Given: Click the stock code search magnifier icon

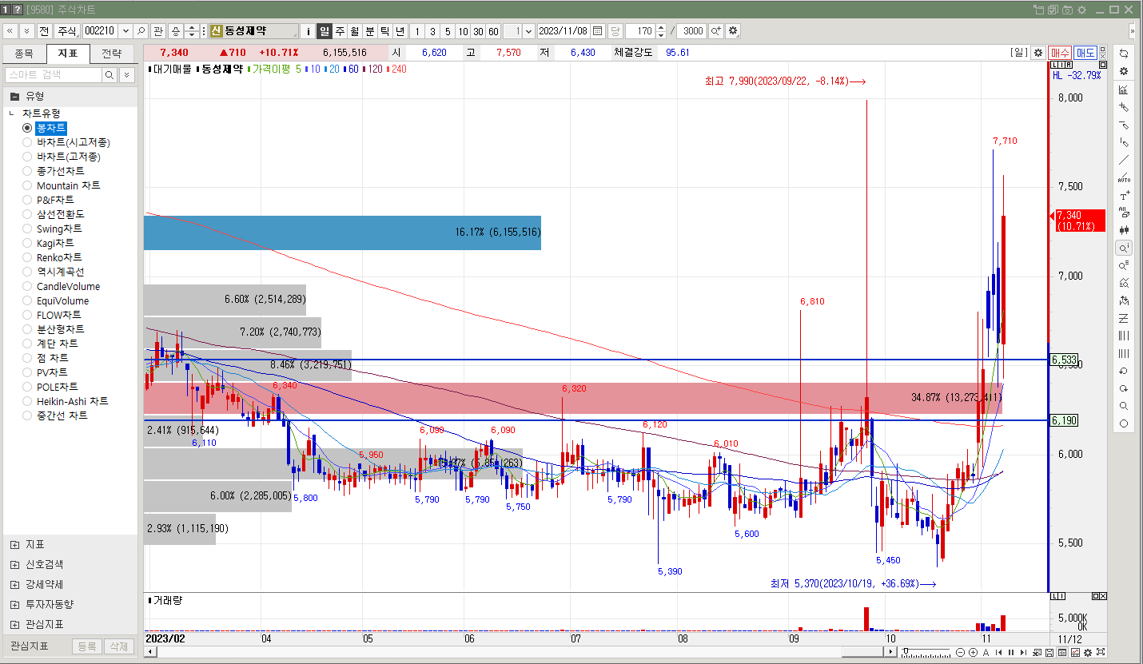Looking at the screenshot, I should [x=141, y=31].
